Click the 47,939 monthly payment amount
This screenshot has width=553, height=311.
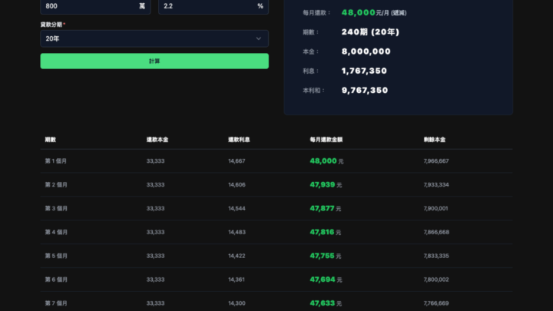tap(323, 185)
